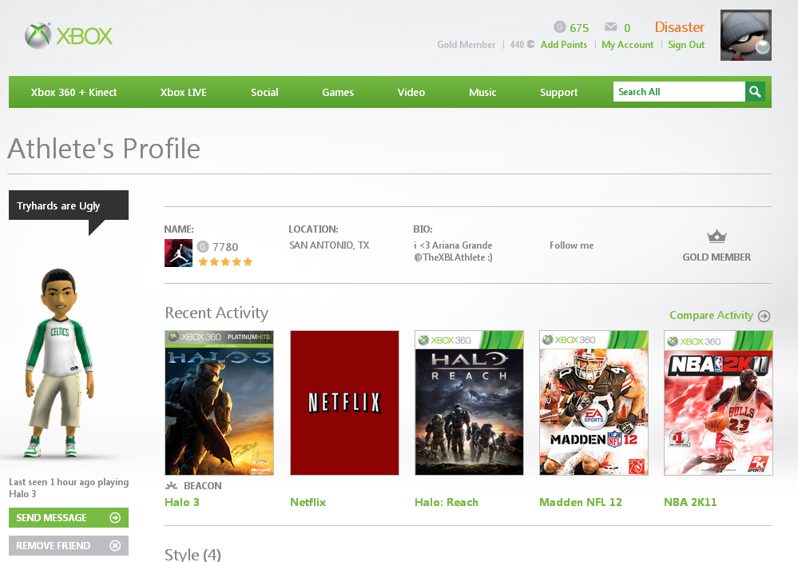Open the Video menu
798x562 pixels.
click(x=411, y=92)
